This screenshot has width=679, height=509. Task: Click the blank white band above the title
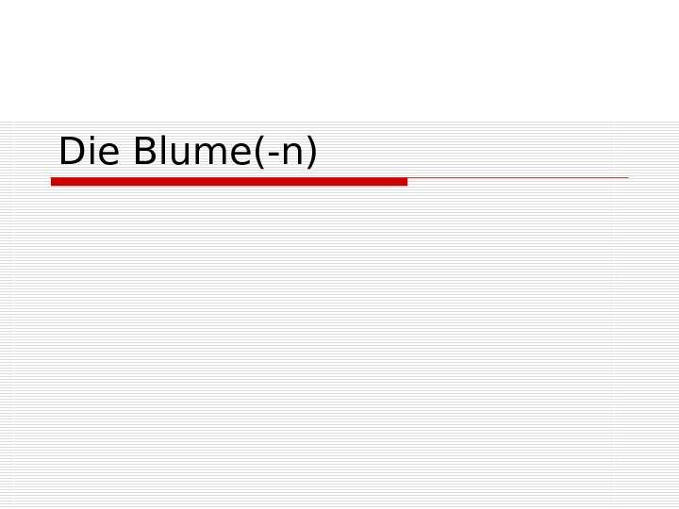(339, 58)
